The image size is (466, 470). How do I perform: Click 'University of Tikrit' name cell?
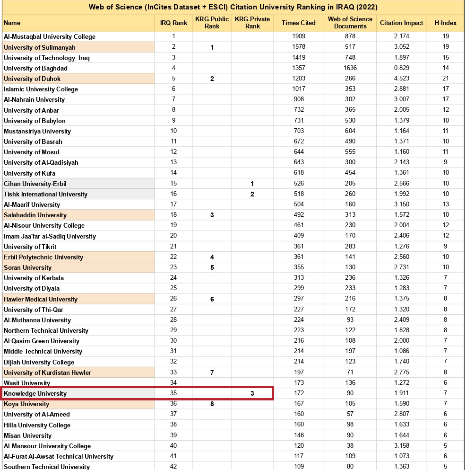[x=78, y=247]
